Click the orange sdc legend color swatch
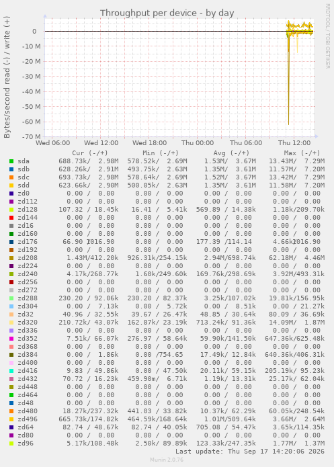 point(11,177)
